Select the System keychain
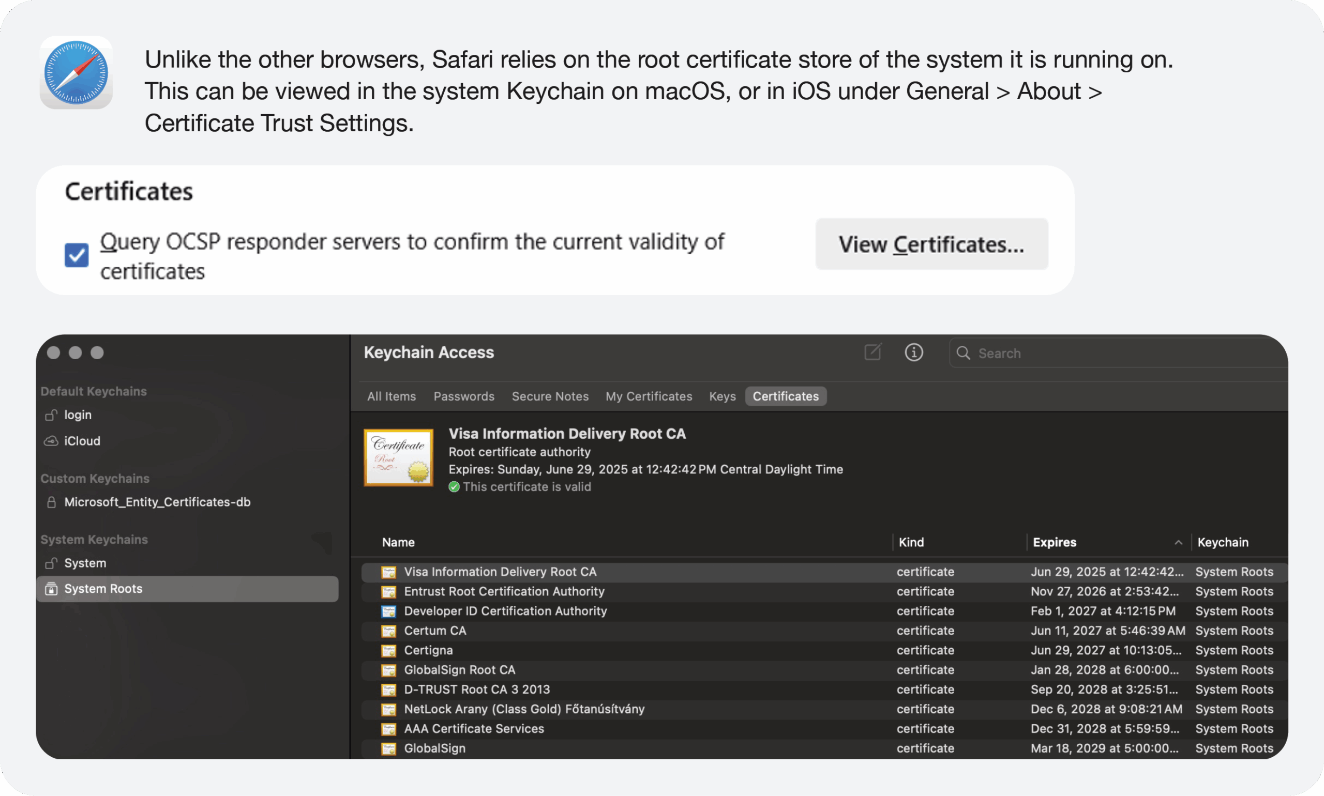This screenshot has width=1324, height=796. 187,563
